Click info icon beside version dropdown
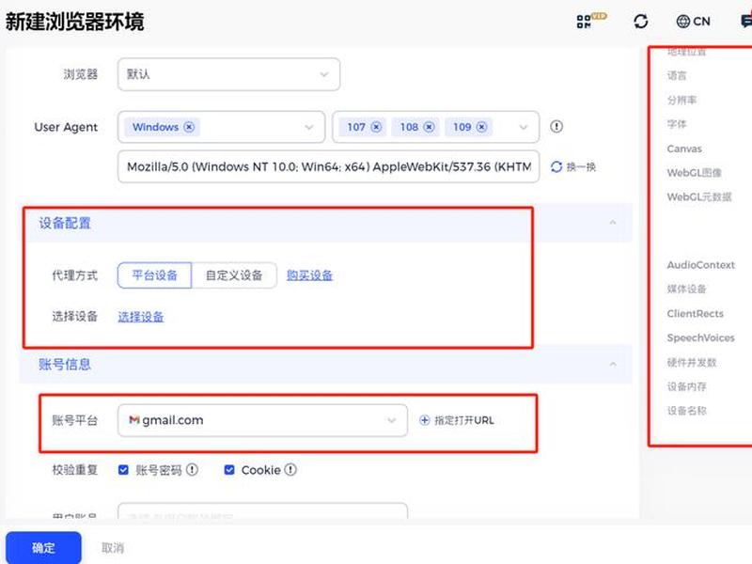Viewport: 752px width, 564px height. click(x=556, y=127)
